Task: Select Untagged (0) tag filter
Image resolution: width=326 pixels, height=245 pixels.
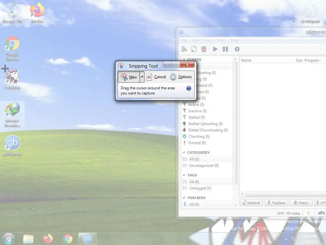Action: coord(197,188)
